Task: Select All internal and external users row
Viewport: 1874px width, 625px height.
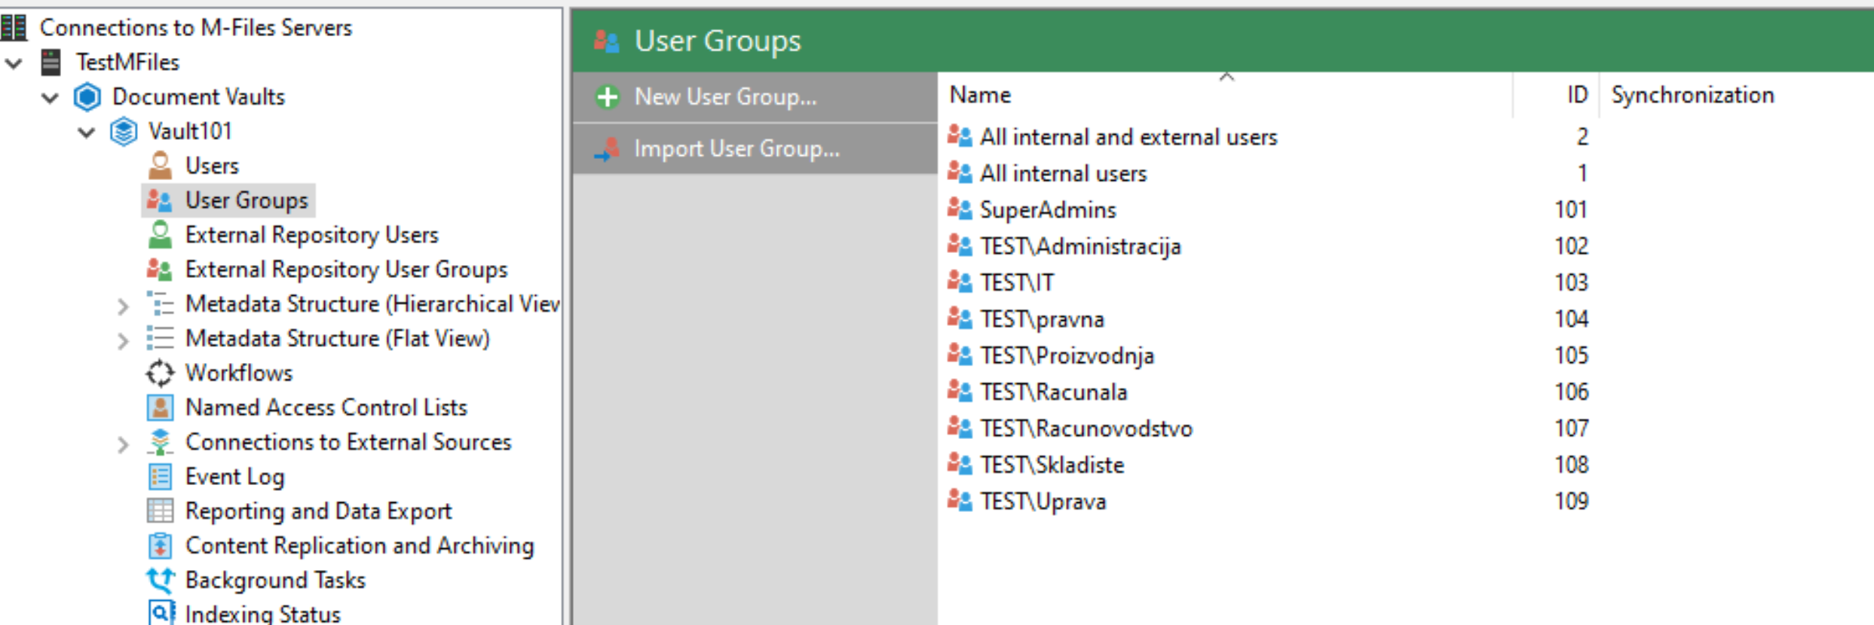Action: [1128, 137]
